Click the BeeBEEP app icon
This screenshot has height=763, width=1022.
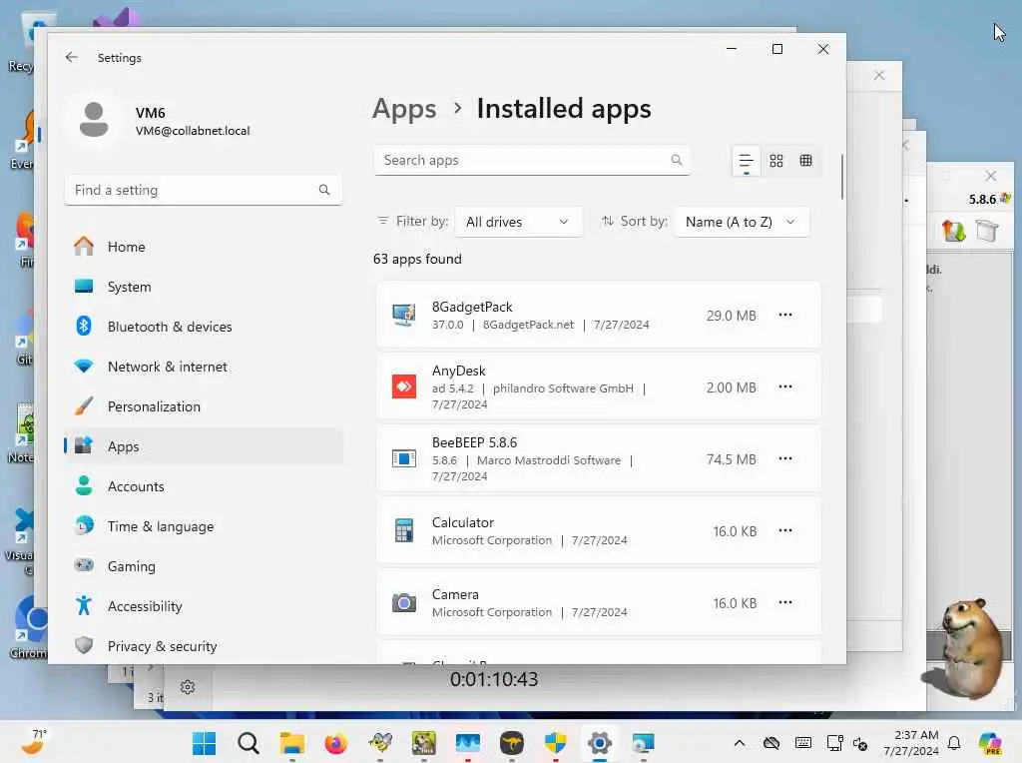point(404,458)
